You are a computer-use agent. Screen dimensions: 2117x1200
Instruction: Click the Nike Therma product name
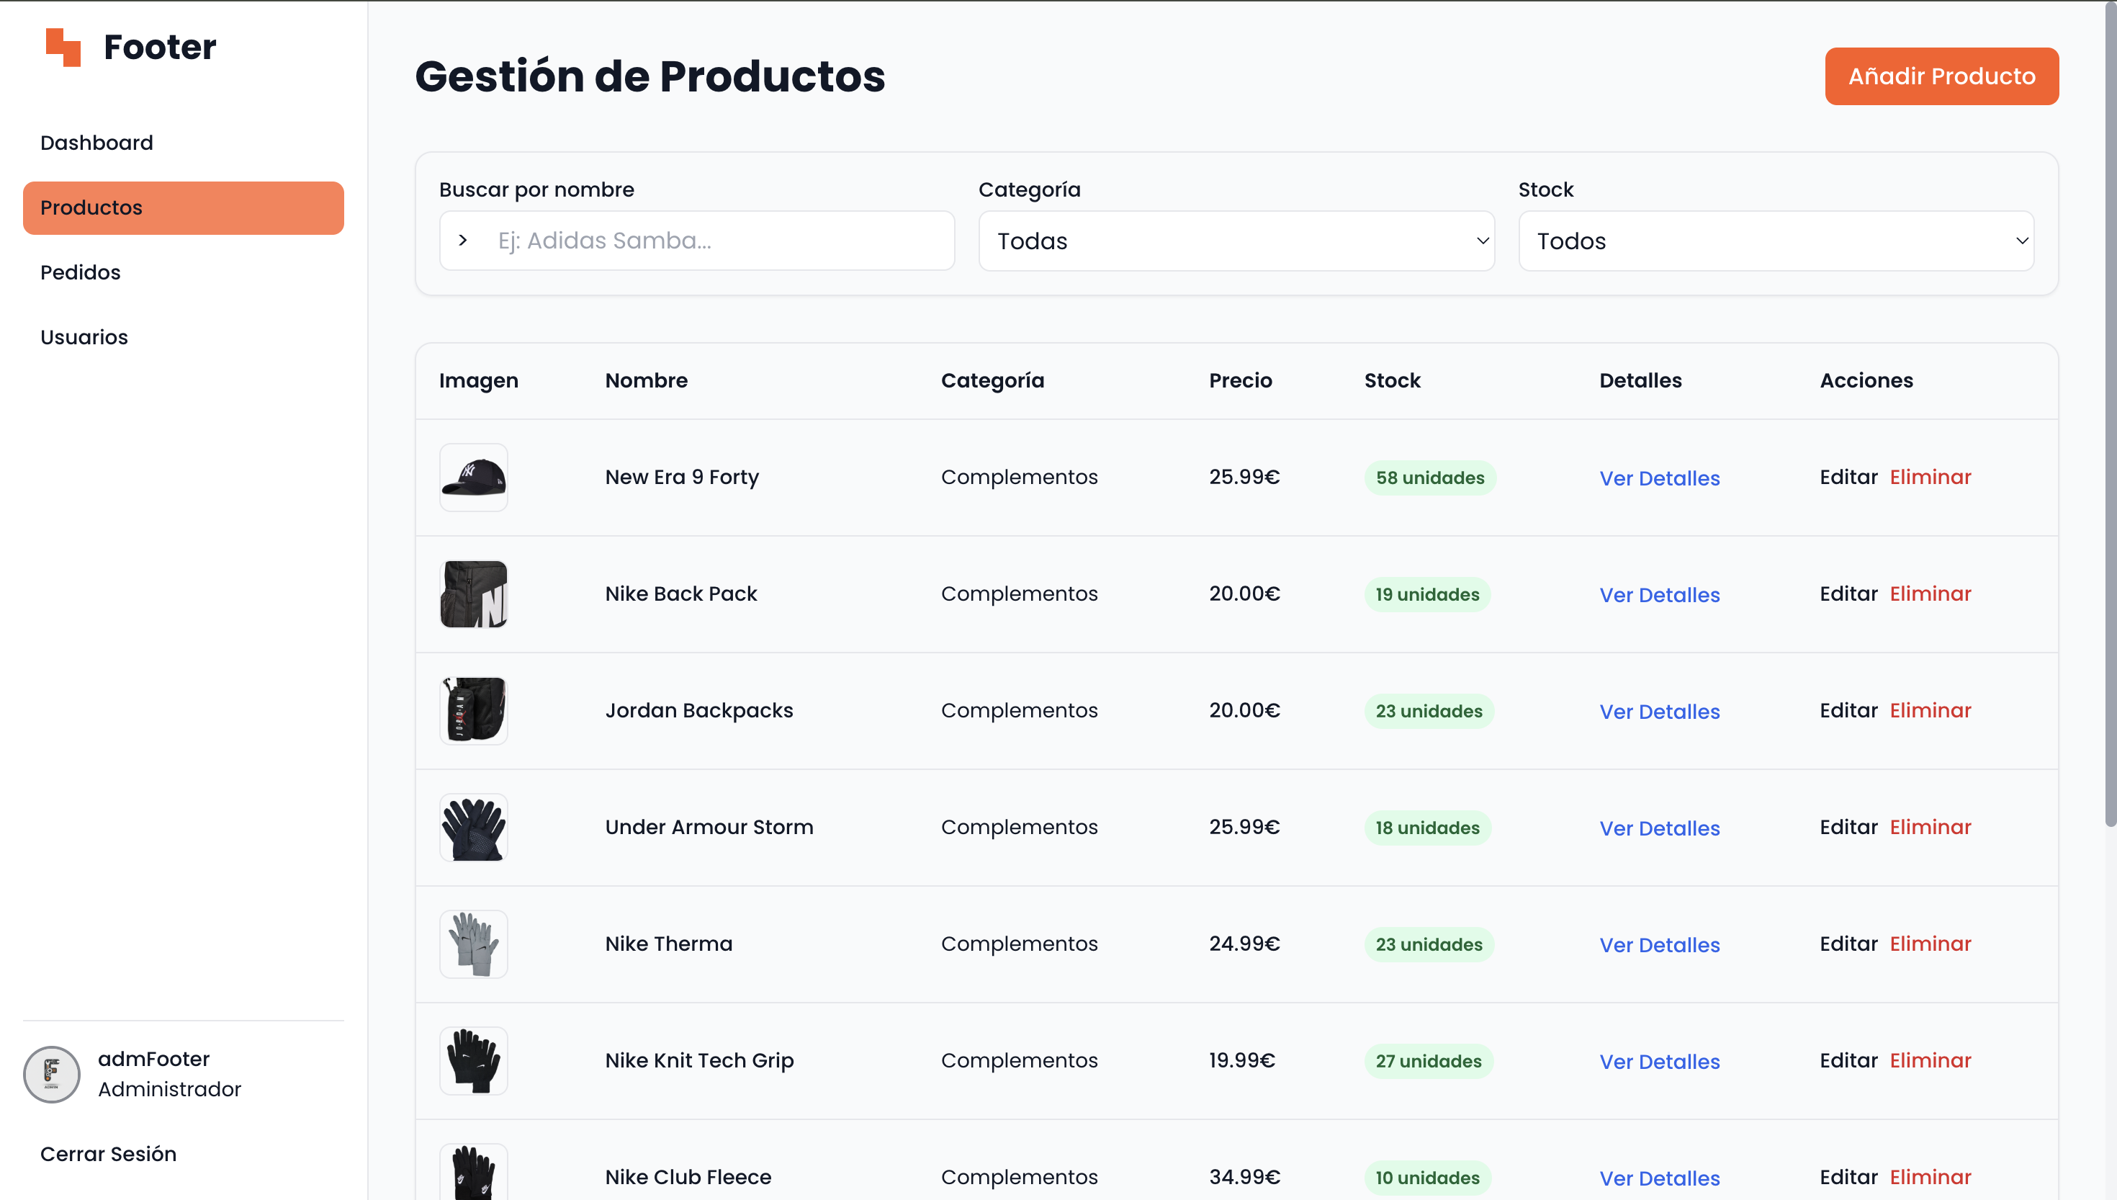[669, 944]
